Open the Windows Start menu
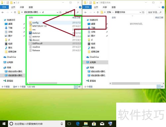The width and height of the screenshot is (166, 127). point(4,124)
